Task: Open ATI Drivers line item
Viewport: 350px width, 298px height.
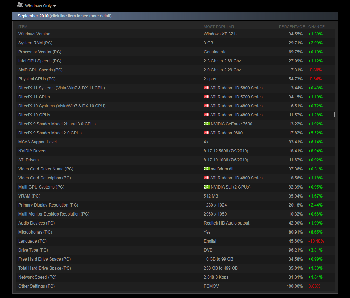Action: coord(175,160)
